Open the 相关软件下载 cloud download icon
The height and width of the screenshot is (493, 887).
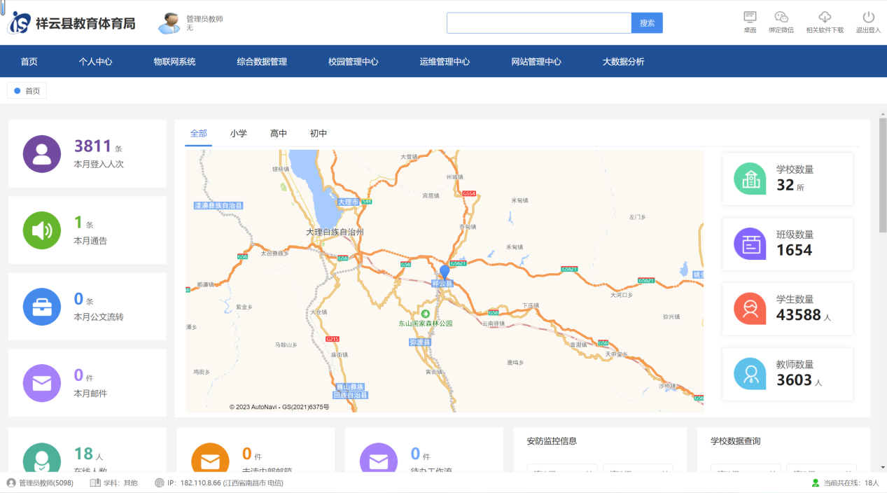tap(825, 18)
